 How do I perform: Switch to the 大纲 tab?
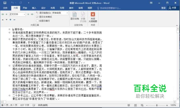click(x=16, y=8)
